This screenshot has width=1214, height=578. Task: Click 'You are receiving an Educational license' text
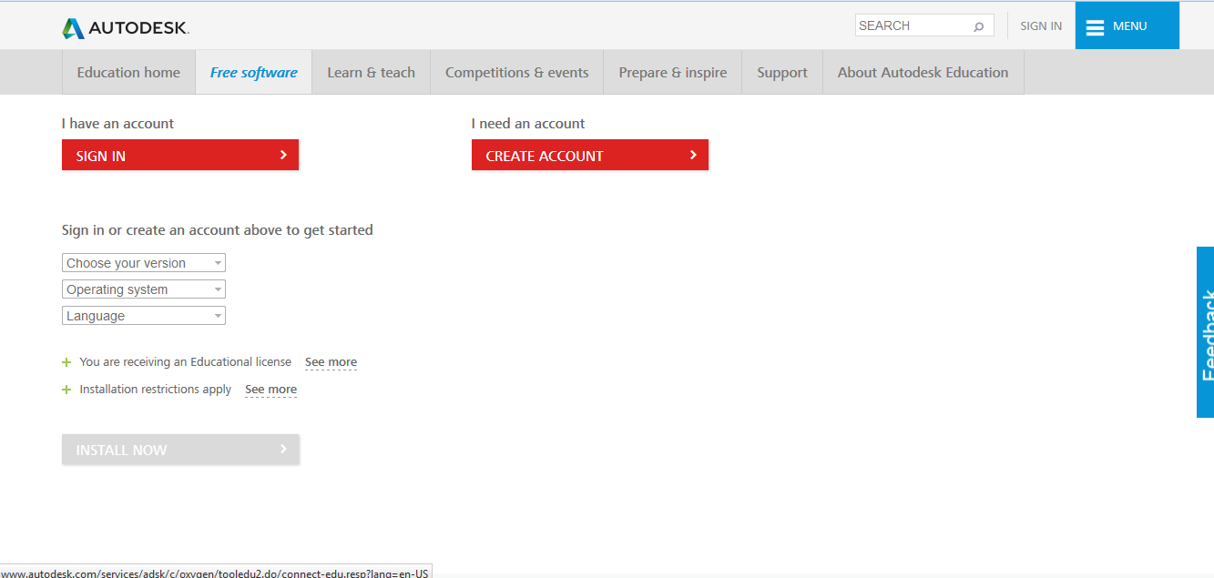186,362
